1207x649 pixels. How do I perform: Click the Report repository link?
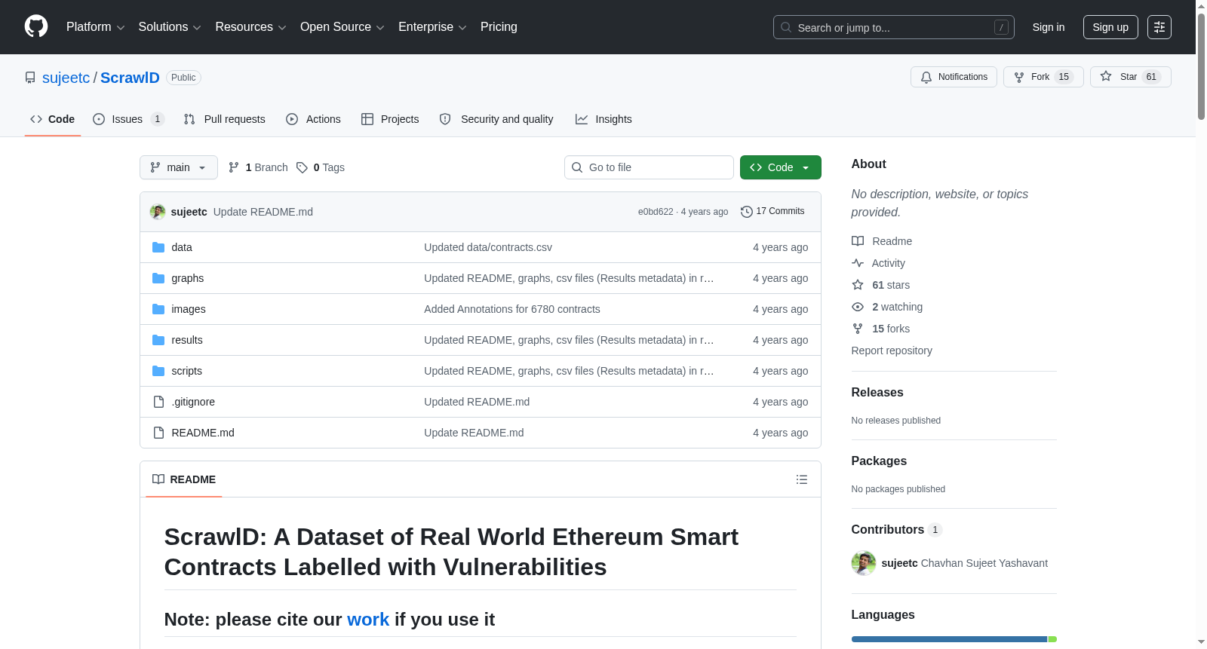892,351
